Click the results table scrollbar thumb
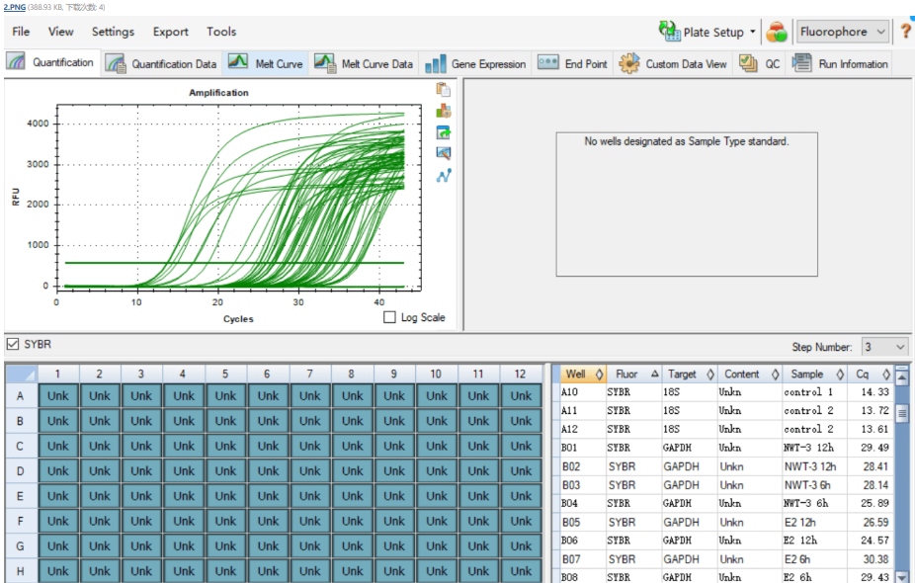This screenshot has width=915, height=583. [902, 413]
